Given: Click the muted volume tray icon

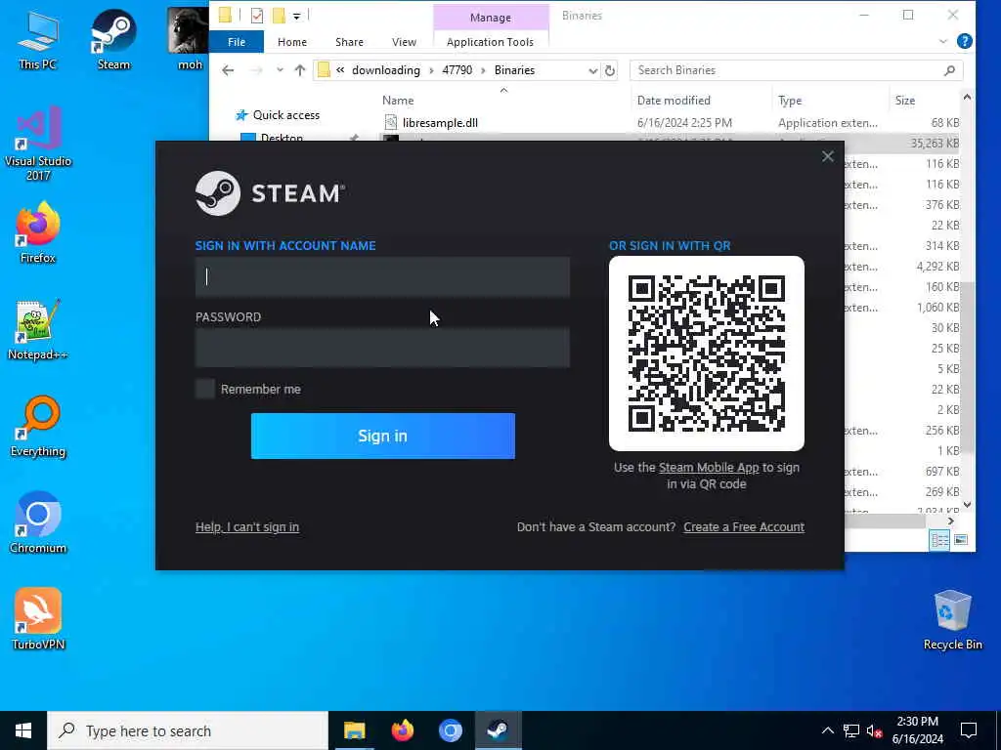Looking at the screenshot, I should 874,730.
